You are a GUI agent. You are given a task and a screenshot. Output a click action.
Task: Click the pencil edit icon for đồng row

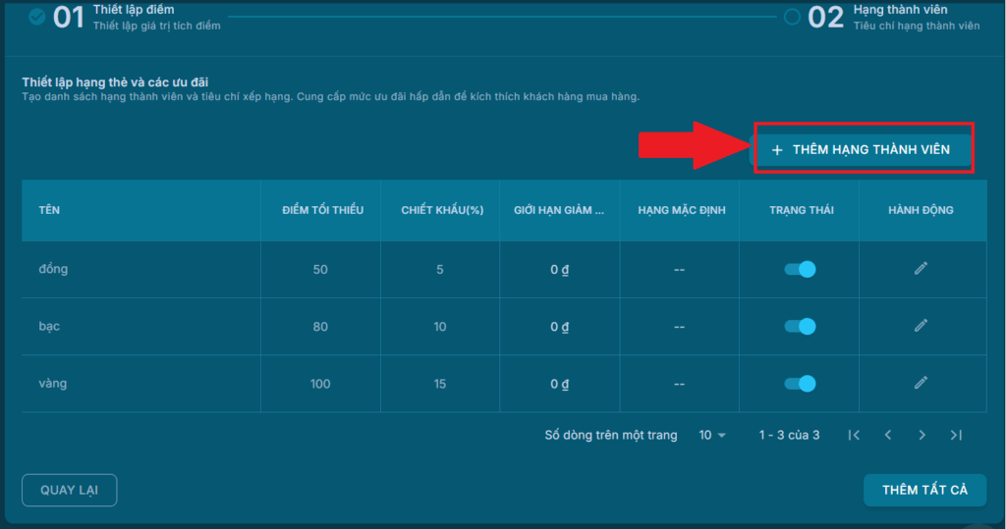pos(921,269)
